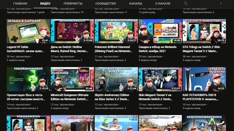Click the 16:00 duration badge
234x131 pixels.
point(177,40)
